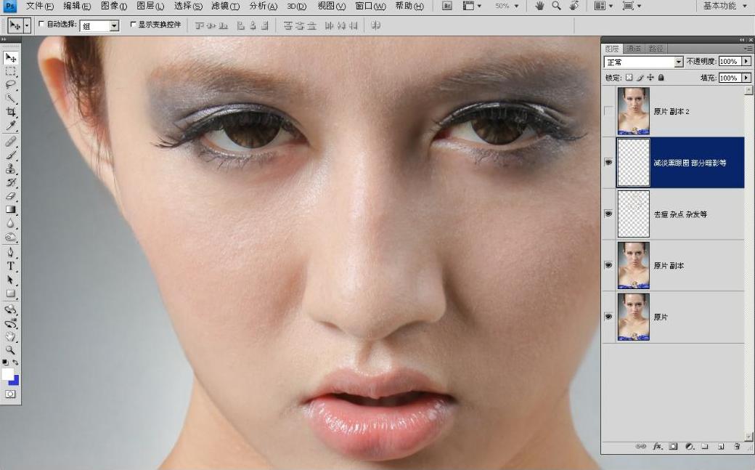
Task: Open the arrange documents dropdown
Action: click(603, 6)
